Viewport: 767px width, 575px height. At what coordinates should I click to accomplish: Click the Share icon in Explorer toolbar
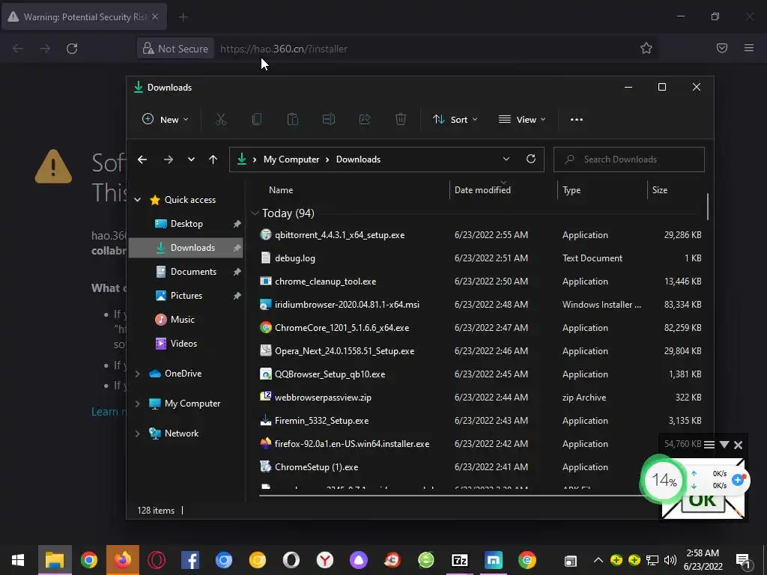point(365,119)
